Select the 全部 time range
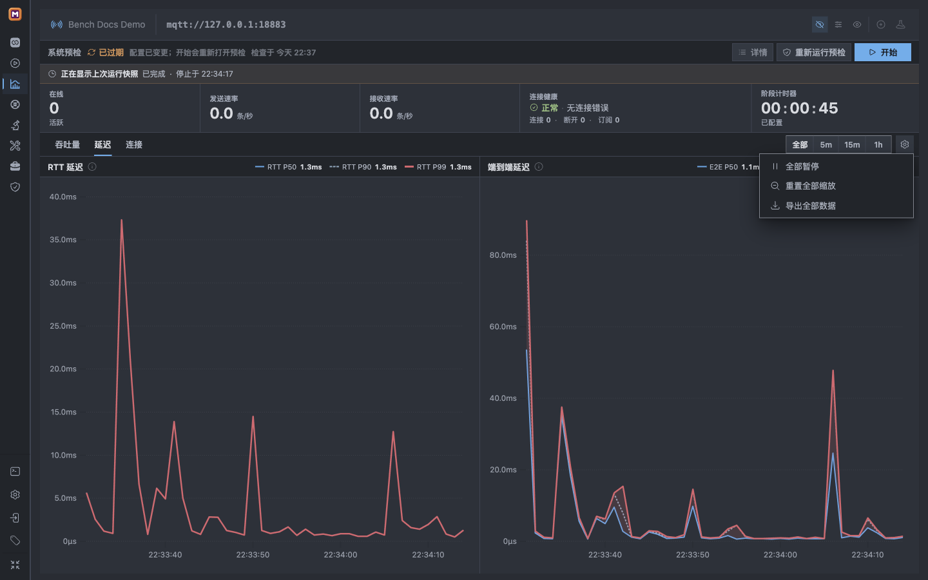The image size is (928, 580). [x=800, y=145]
